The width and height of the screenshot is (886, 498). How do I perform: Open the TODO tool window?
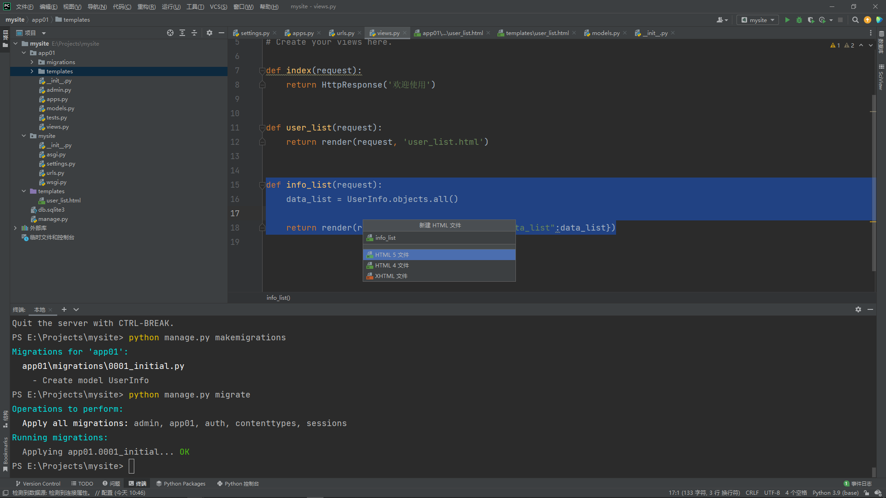click(82, 483)
